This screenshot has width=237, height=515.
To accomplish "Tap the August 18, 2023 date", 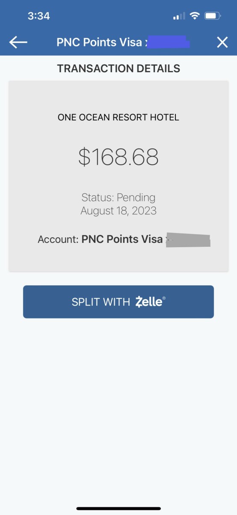I will click(118, 211).
